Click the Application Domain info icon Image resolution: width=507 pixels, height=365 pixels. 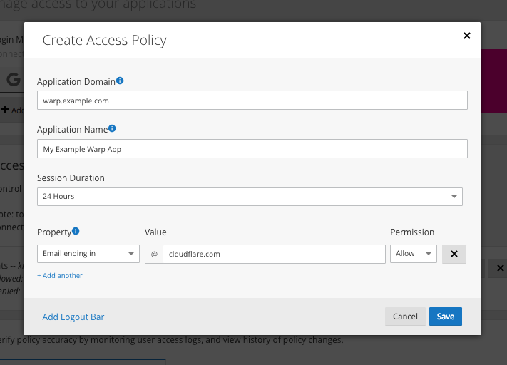tap(120, 81)
